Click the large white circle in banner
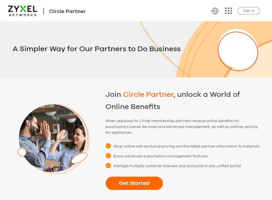272x200 pixels. point(238,50)
